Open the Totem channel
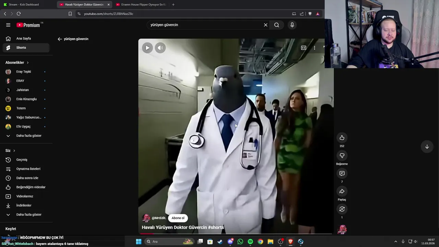The width and height of the screenshot is (439, 247). pyautogui.click(x=26, y=108)
